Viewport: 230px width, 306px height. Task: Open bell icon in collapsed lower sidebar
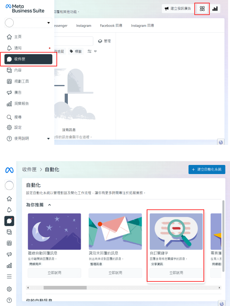[x=9, y=210]
